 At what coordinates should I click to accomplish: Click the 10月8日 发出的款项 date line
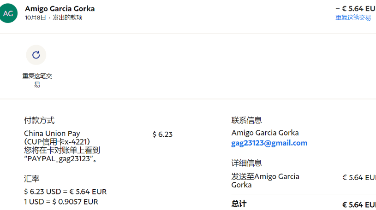coord(54,17)
